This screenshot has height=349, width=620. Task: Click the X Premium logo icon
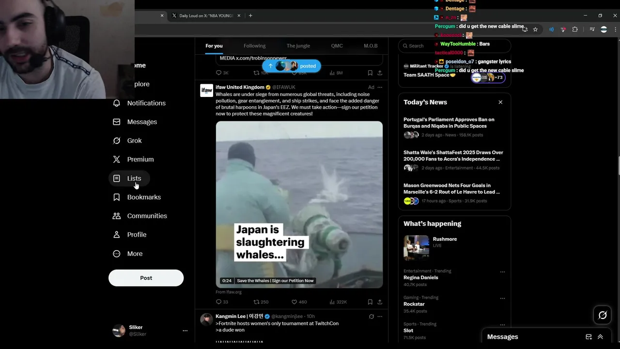click(116, 159)
